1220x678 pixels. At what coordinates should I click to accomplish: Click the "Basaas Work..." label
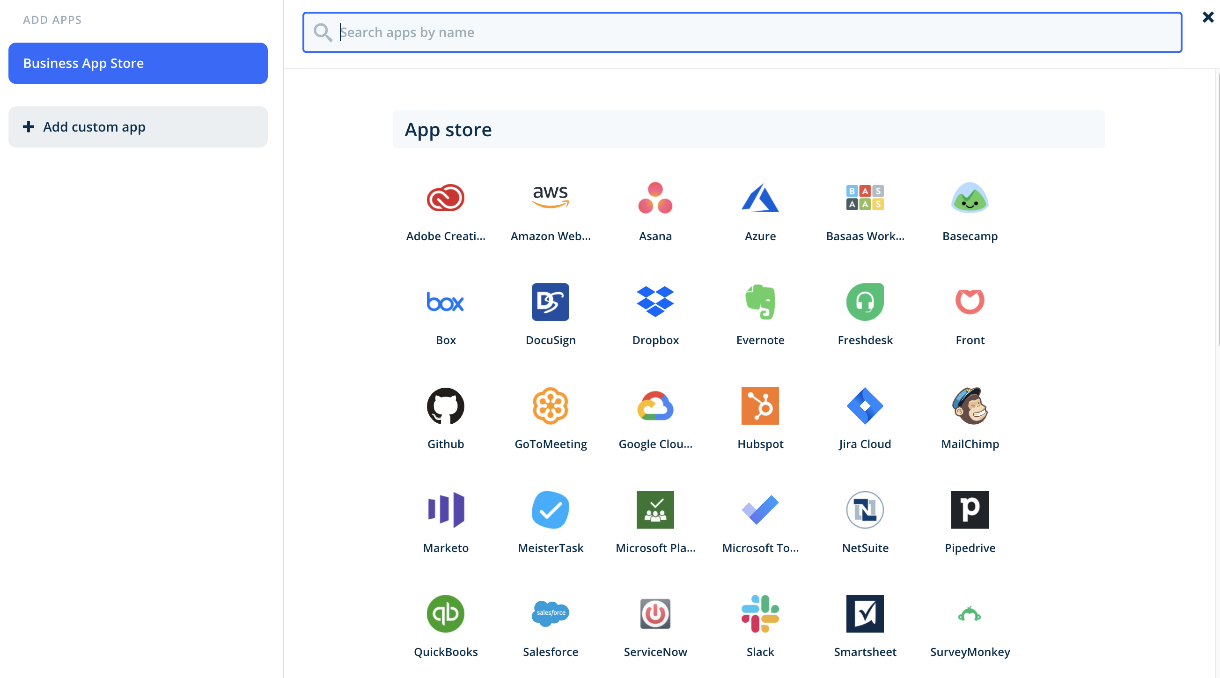[x=865, y=236]
